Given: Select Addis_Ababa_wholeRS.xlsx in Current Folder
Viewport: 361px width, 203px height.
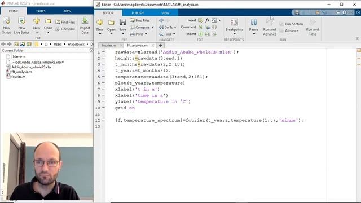Looking at the screenshot, I should point(32,67).
